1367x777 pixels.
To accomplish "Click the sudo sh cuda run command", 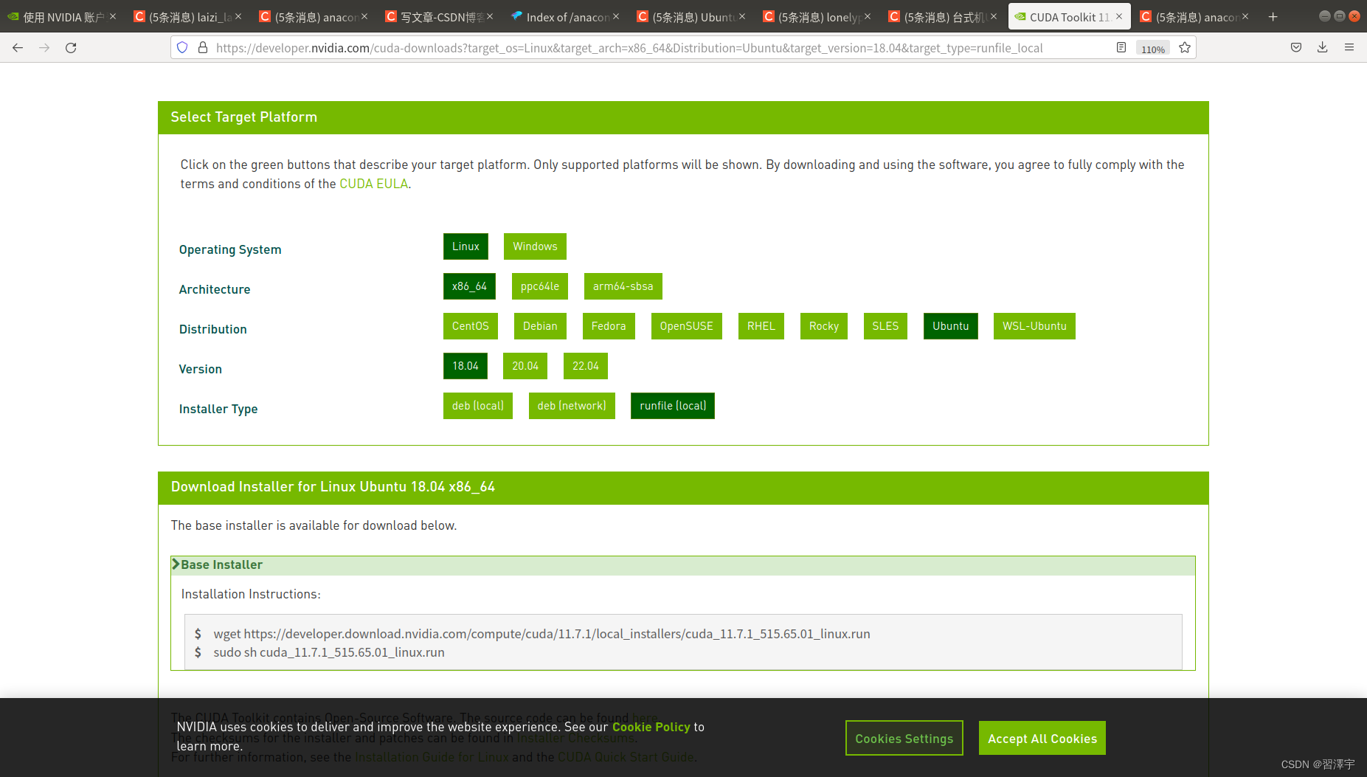I will click(x=329, y=652).
